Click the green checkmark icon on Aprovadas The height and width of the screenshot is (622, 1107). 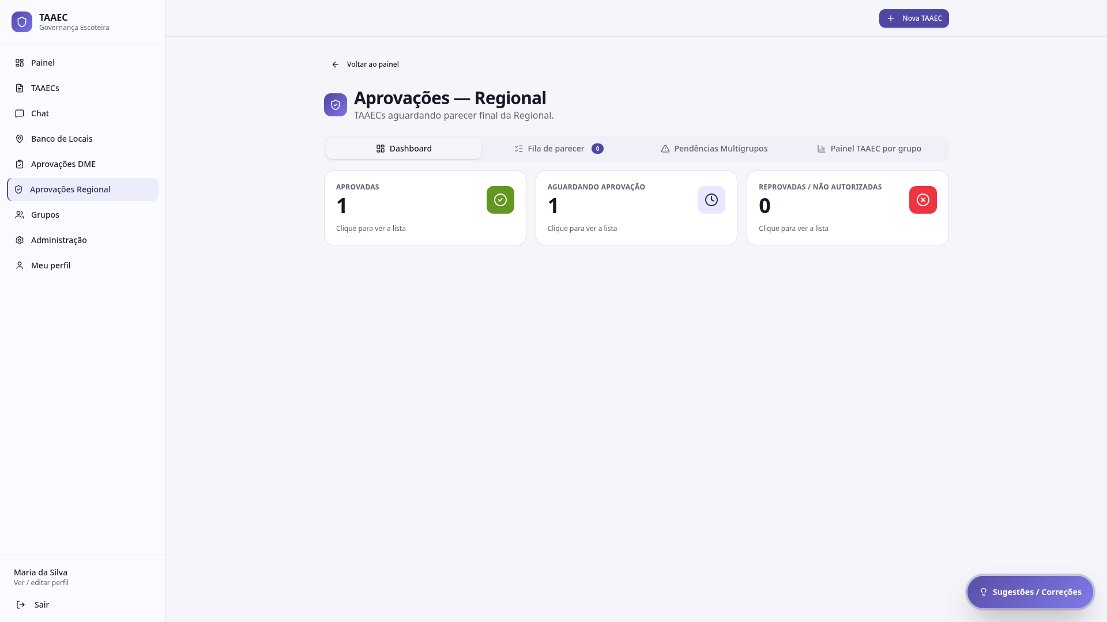click(x=500, y=200)
